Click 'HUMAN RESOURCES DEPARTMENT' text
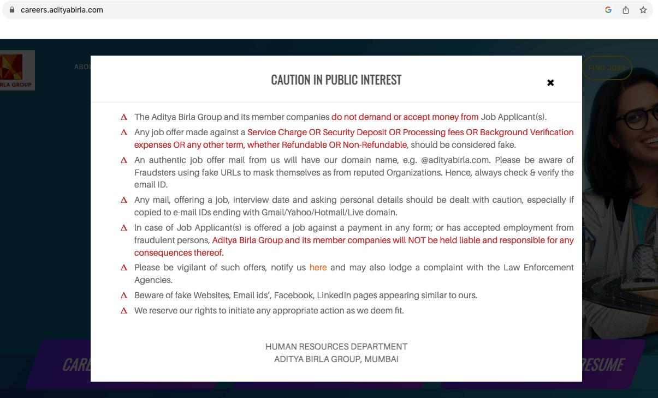The width and height of the screenshot is (658, 398). point(336,346)
